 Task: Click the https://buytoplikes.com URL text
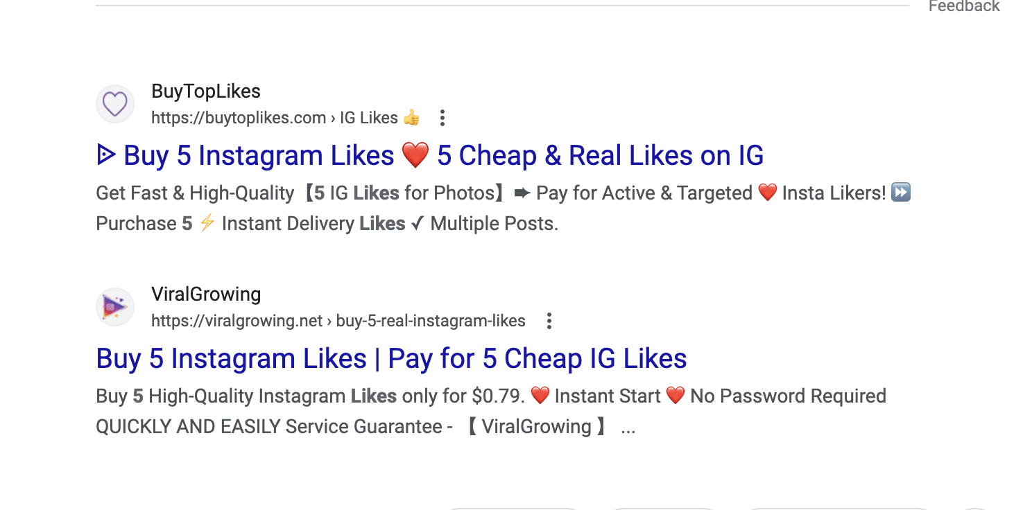pos(238,118)
